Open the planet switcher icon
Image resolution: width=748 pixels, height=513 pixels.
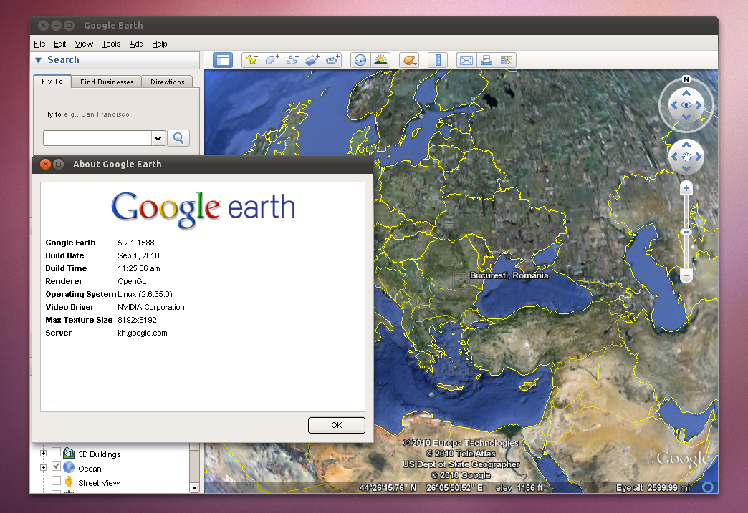(409, 60)
